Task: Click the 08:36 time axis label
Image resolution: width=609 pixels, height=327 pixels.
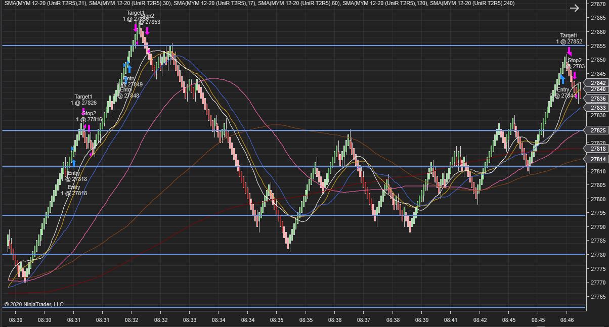Action: click(x=335, y=320)
